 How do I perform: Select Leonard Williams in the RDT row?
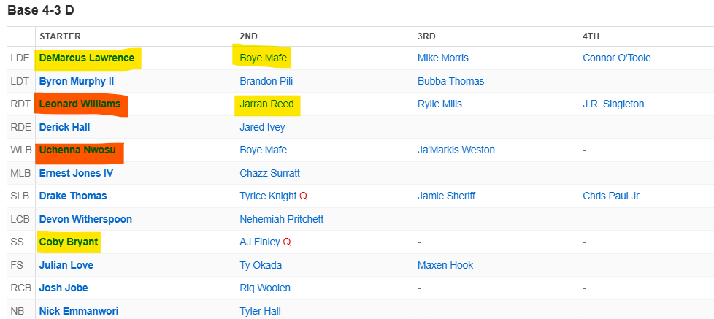click(80, 104)
